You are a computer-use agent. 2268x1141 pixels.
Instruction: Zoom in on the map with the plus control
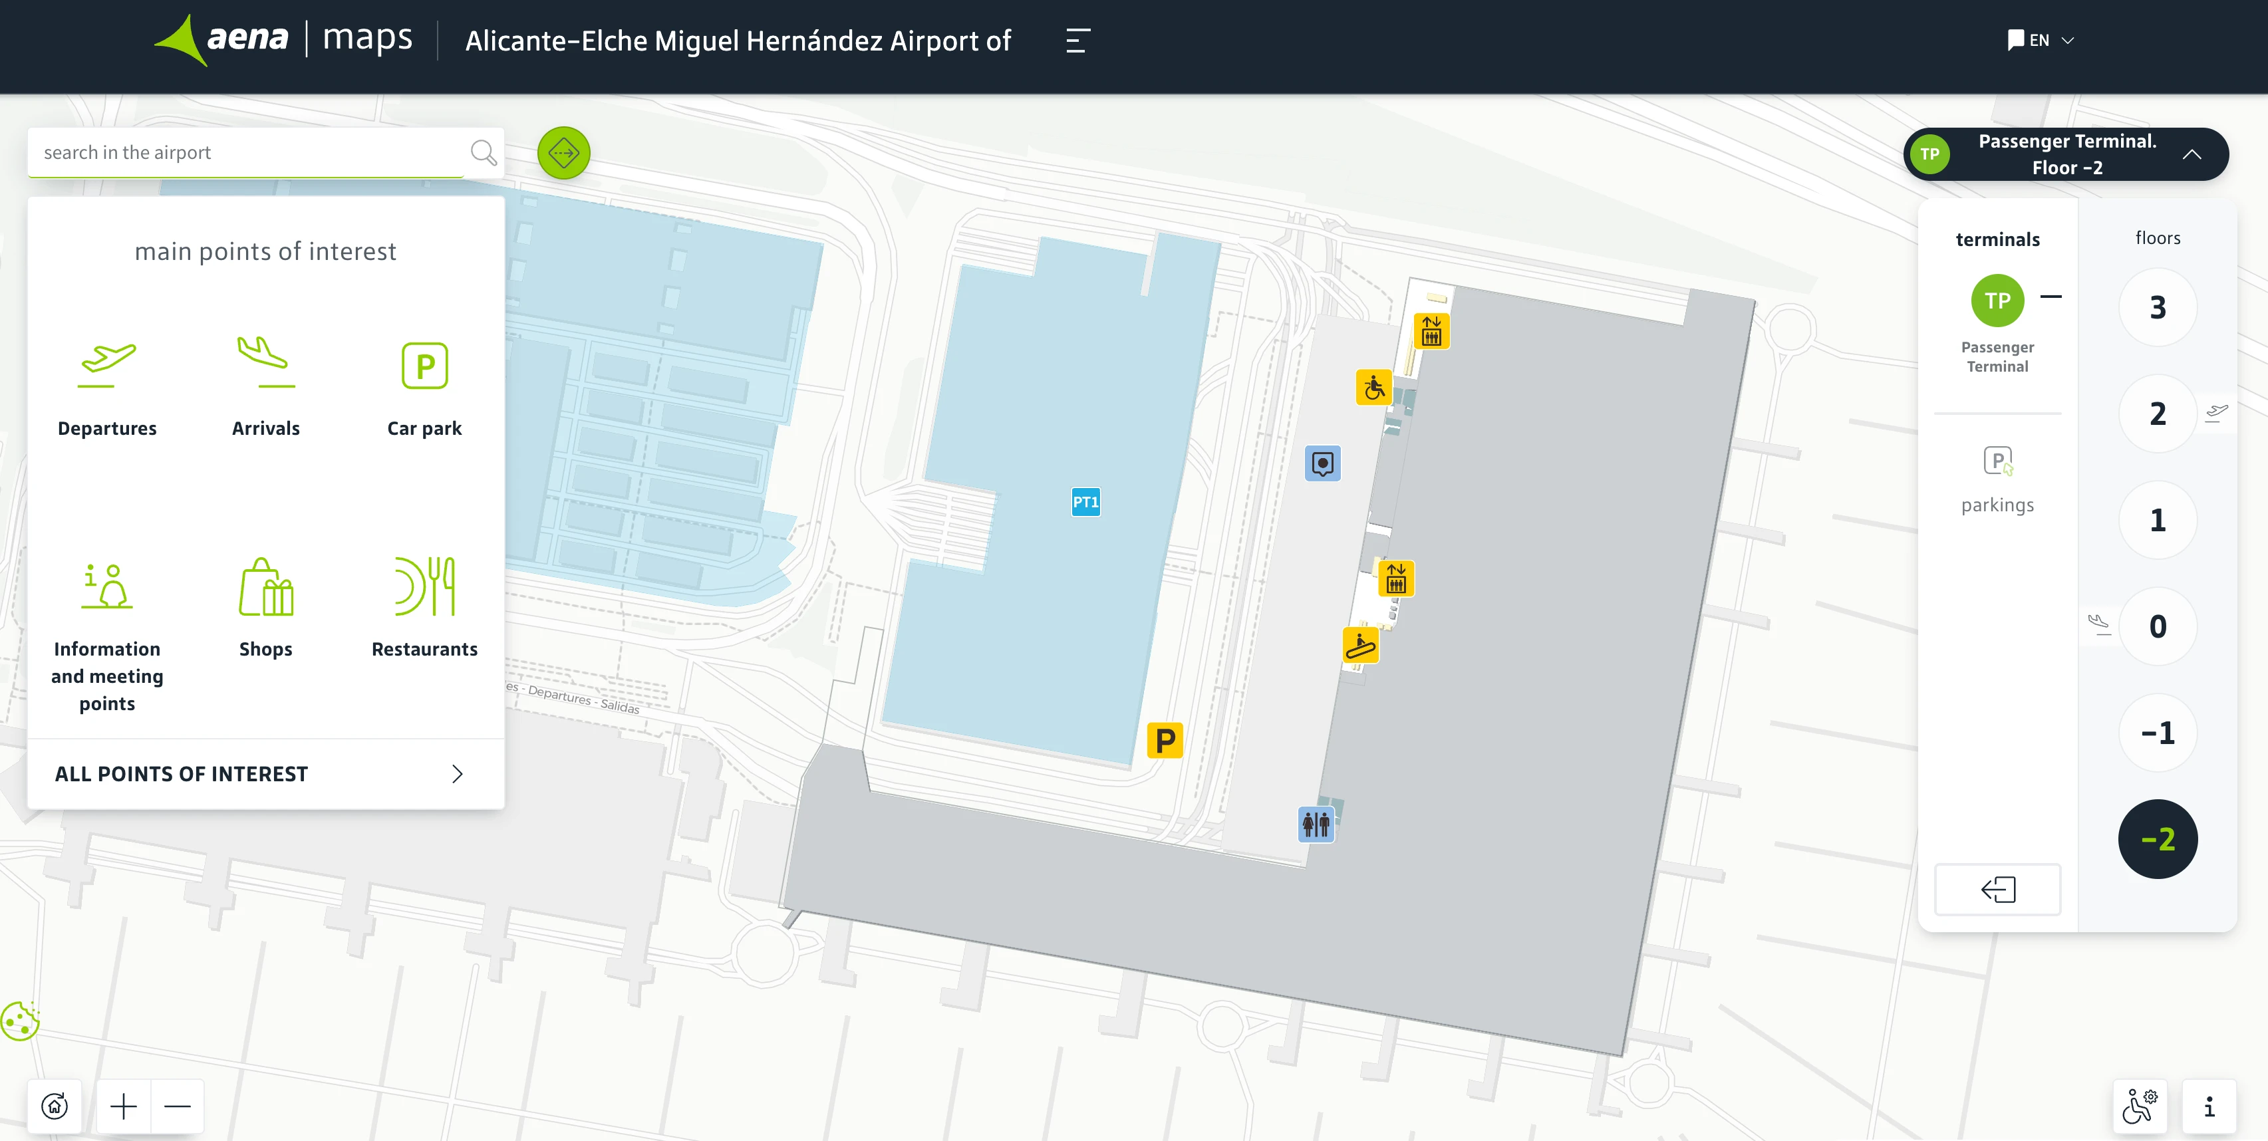point(122,1106)
